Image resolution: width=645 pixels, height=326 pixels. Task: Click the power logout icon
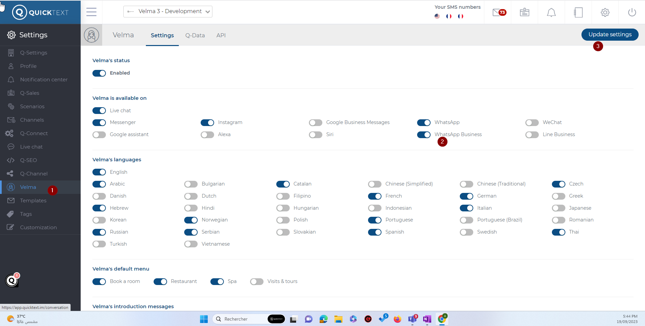tap(632, 12)
